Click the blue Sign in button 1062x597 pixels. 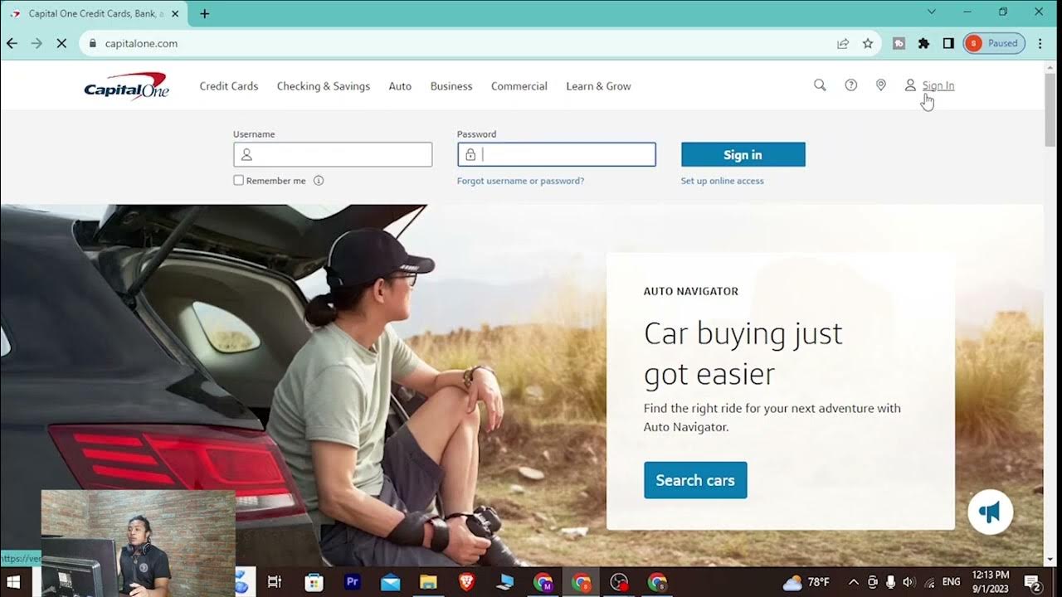[x=743, y=154]
